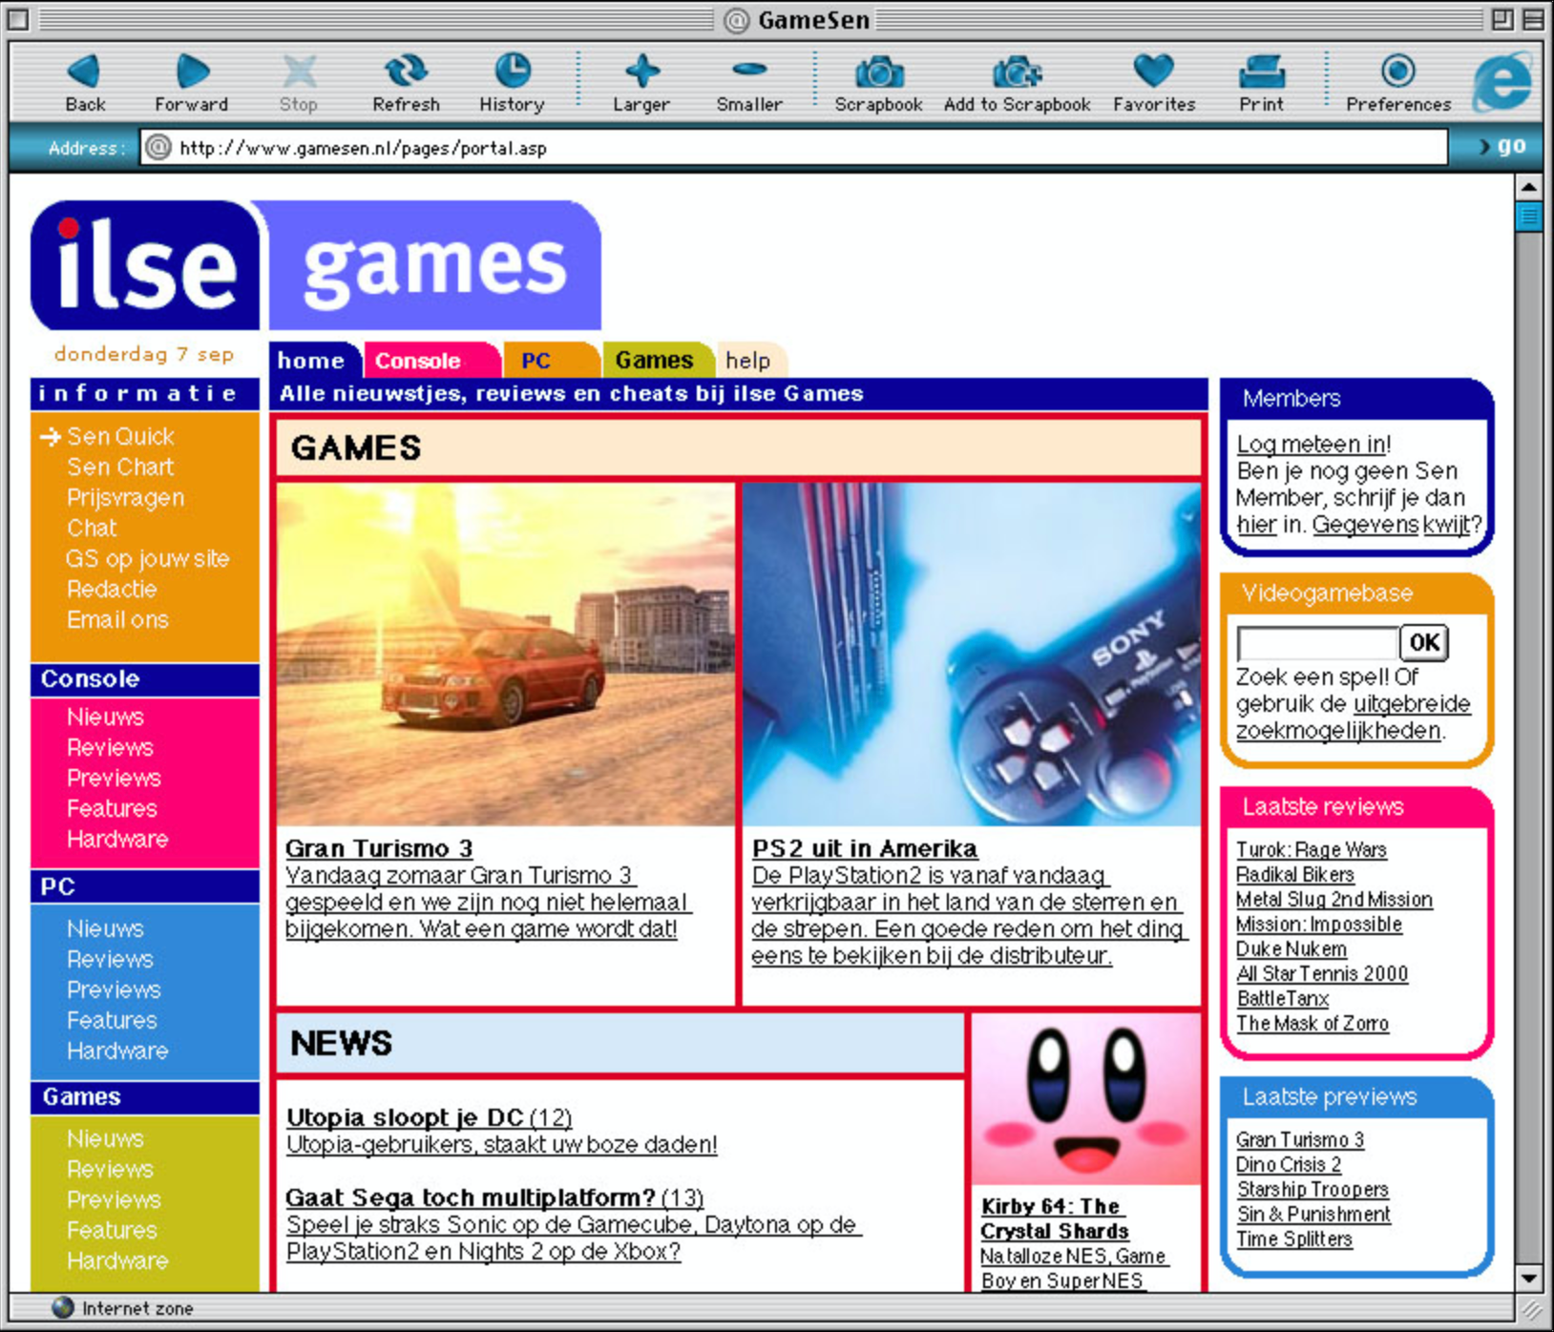Open PS2 uit in Amerika headline

point(865,848)
